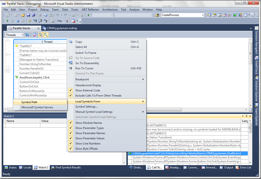Viewport: 261px width, 179px height.
Task: Click the Cut scissors icon
Action: click(x=40, y=15)
